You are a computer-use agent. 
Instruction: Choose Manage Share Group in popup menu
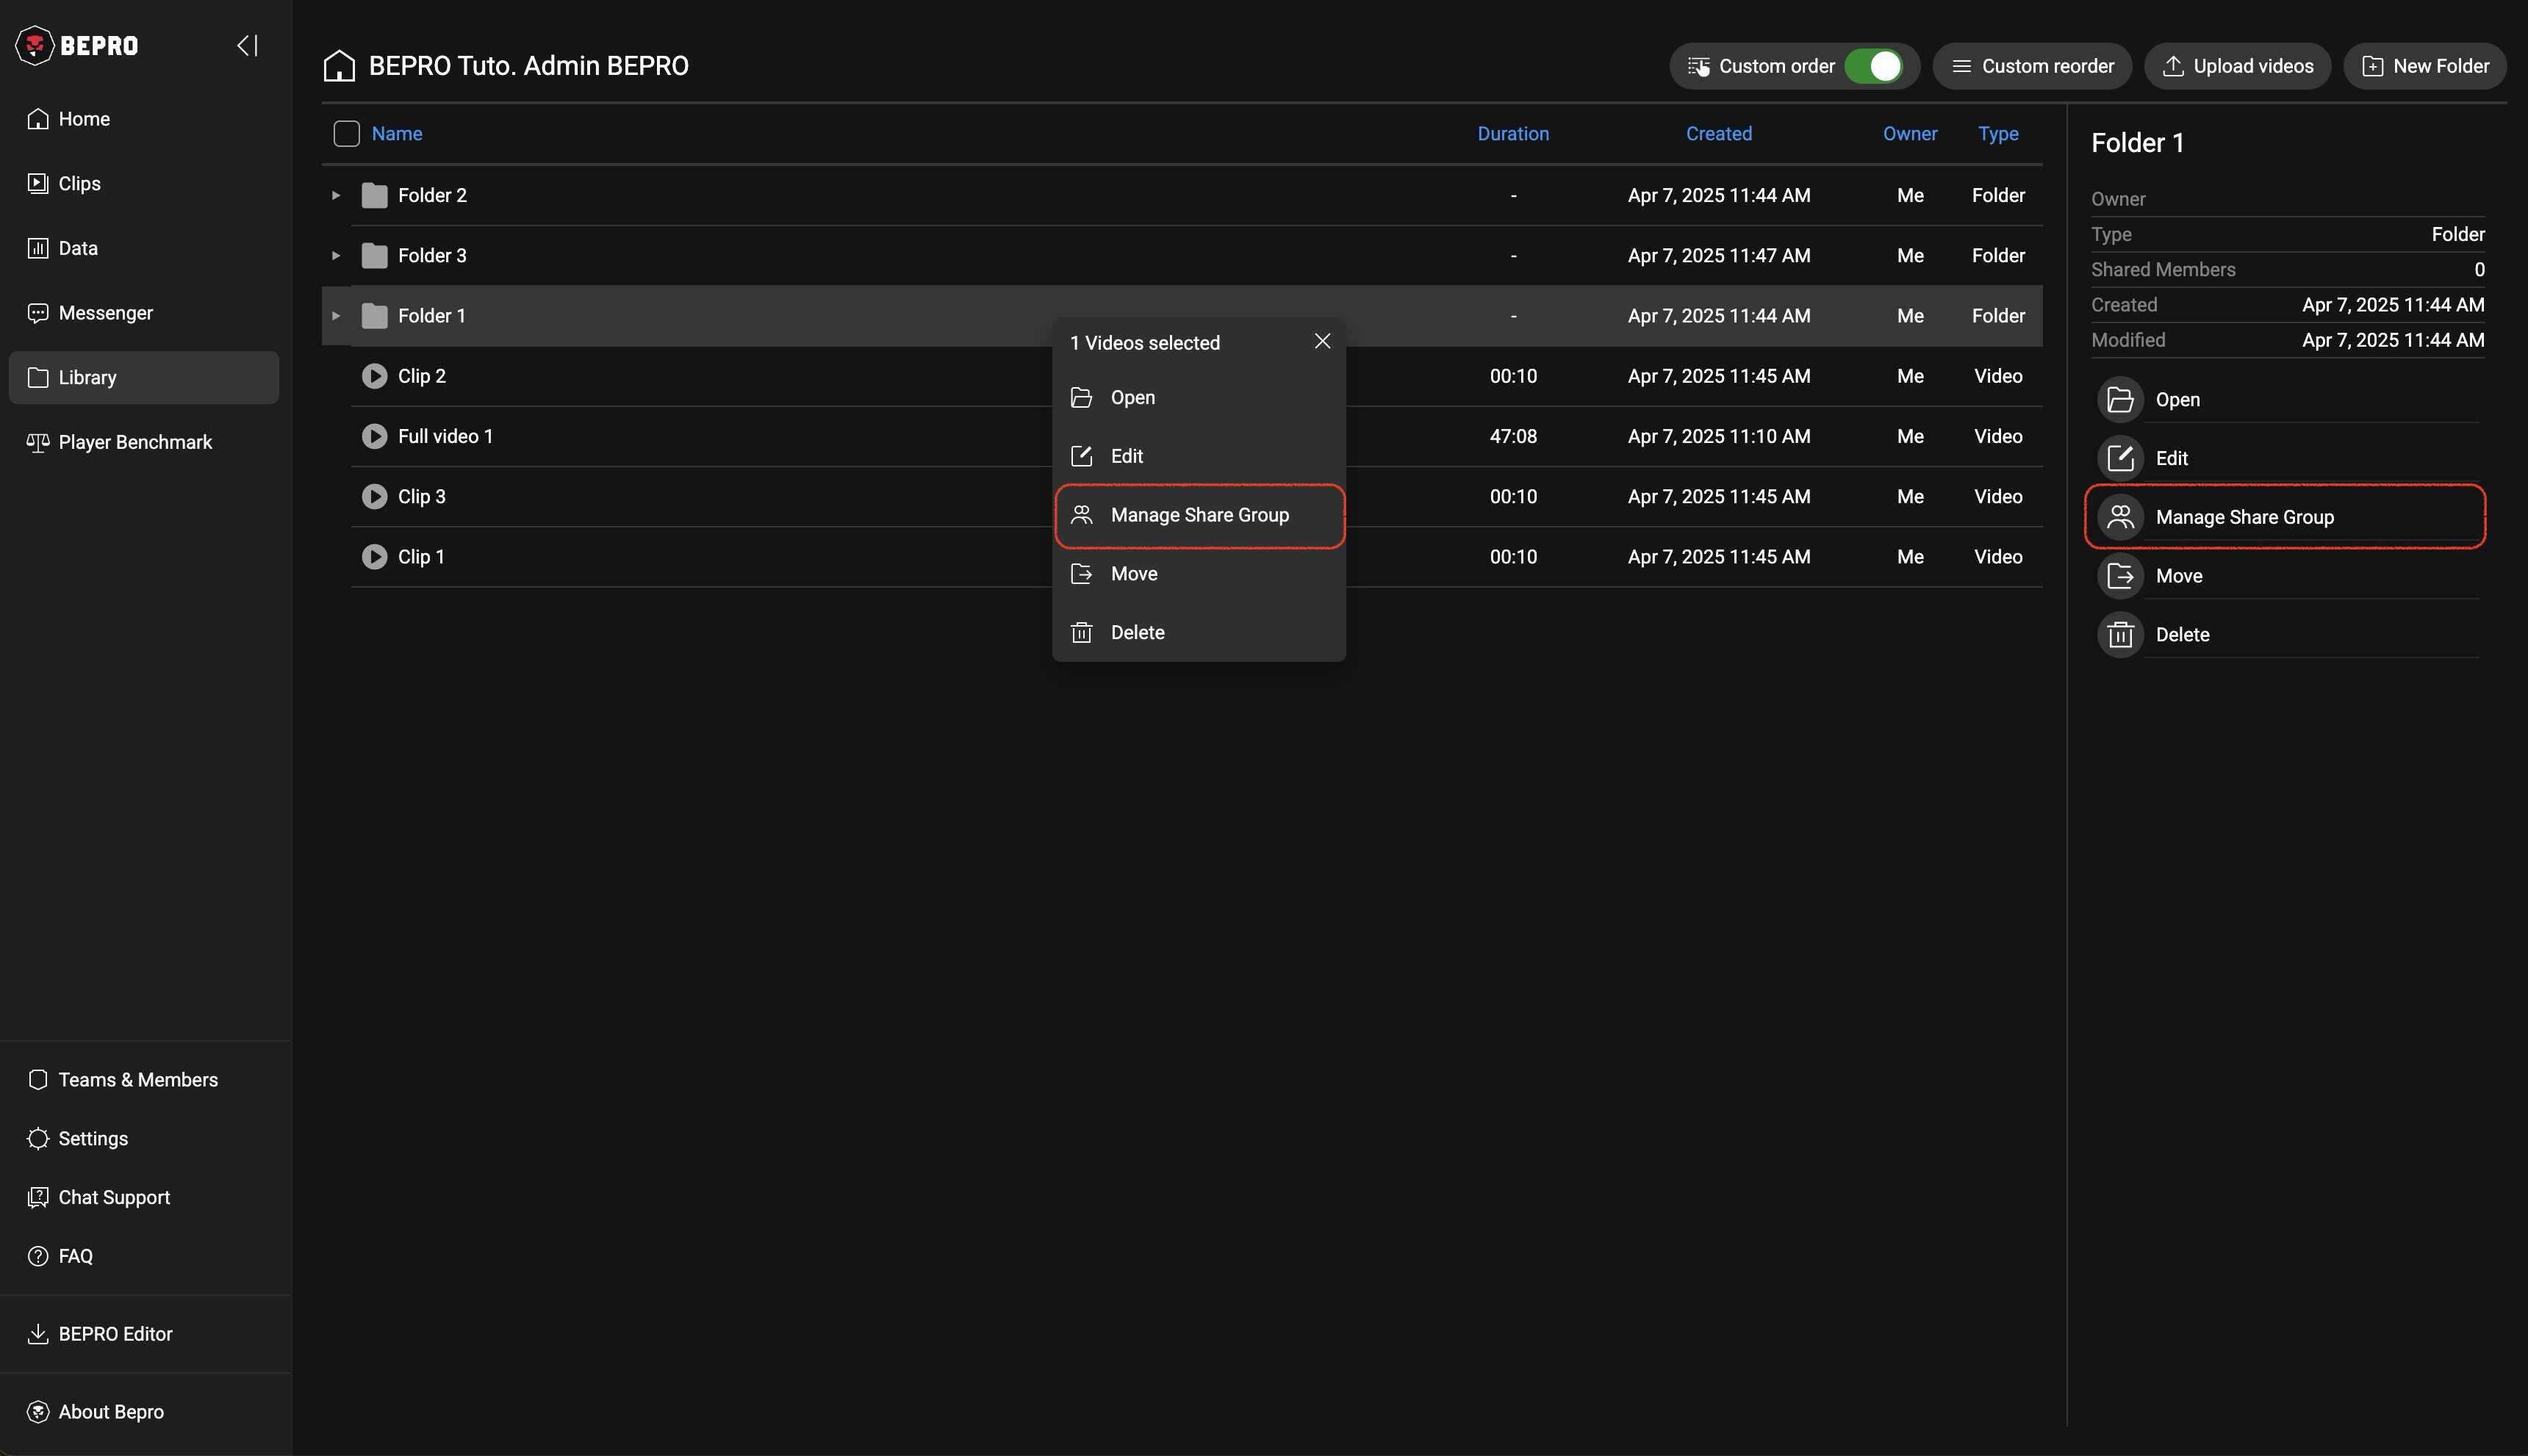tap(1199, 515)
